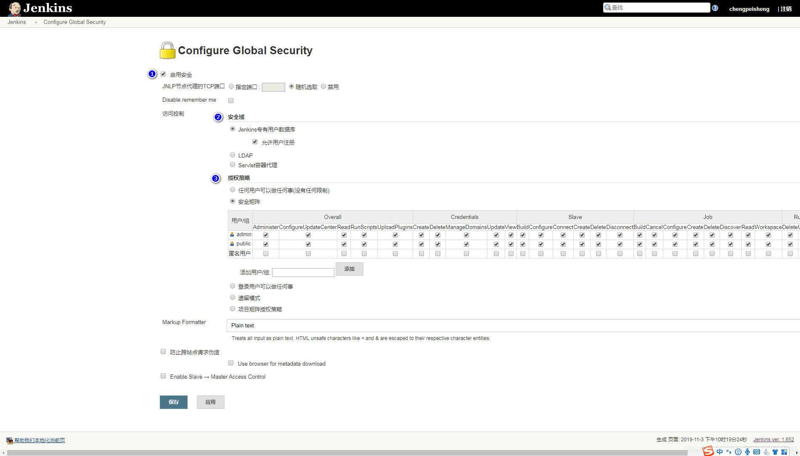This screenshot has height=456, width=800.
Task: Check Use browser for metadata download
Action: [x=231, y=363]
